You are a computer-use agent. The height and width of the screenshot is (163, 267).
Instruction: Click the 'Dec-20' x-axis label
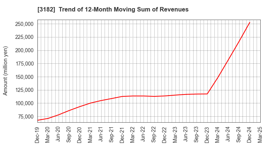(79, 135)
